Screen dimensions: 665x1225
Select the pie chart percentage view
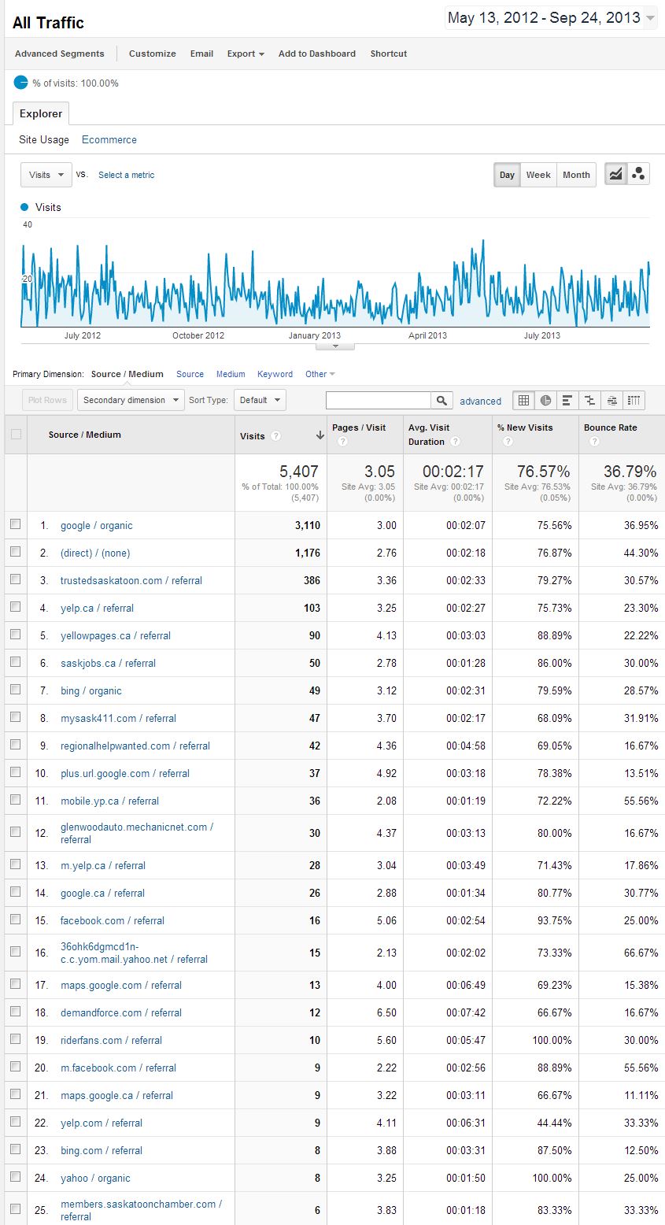tap(545, 401)
